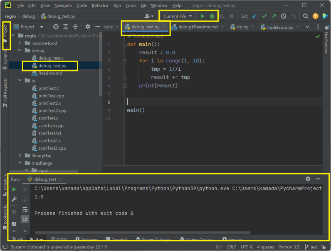331x251 pixels.
Task: Show Git history clock icon
Action: click(284, 16)
